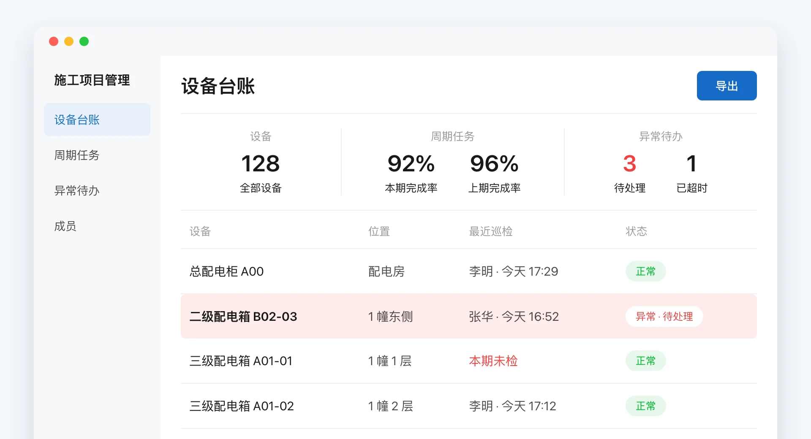Click the yellow window minimize button
The image size is (811, 439).
click(69, 41)
